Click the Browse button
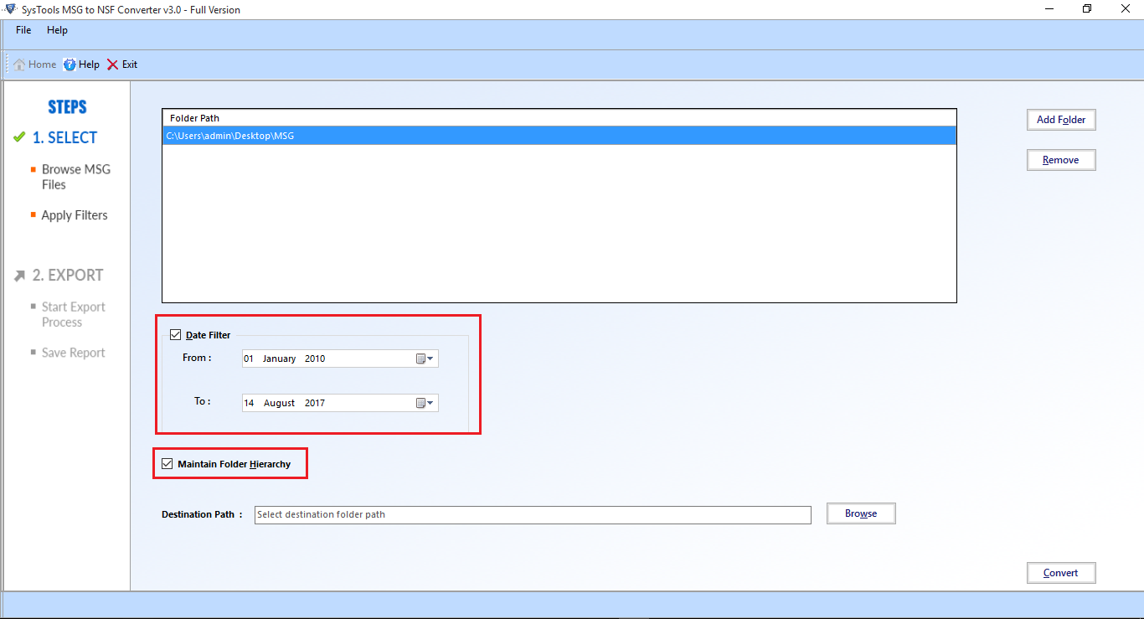 tap(861, 513)
